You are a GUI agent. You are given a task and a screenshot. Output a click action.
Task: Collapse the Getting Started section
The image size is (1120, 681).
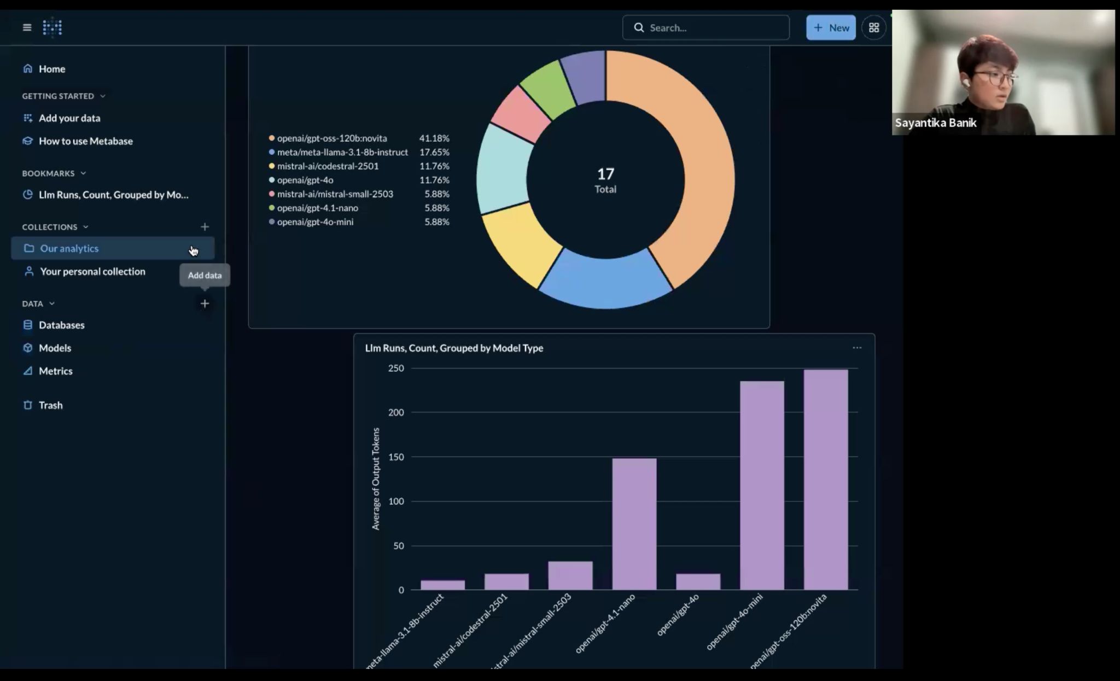pyautogui.click(x=102, y=96)
